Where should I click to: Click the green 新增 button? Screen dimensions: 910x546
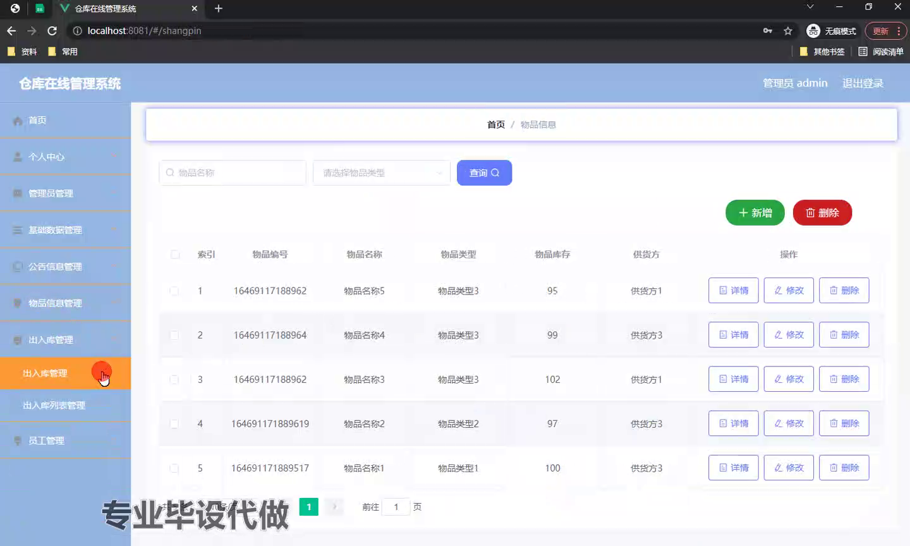(755, 213)
